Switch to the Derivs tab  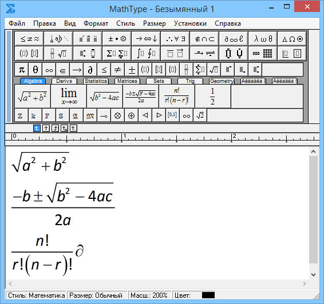click(64, 81)
